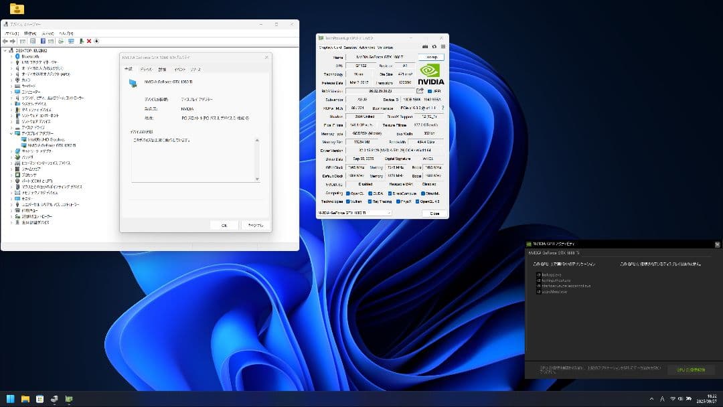723x407 pixels.
Task: Toggle the CUDA checkbox in GPU-Z
Action: (x=370, y=193)
